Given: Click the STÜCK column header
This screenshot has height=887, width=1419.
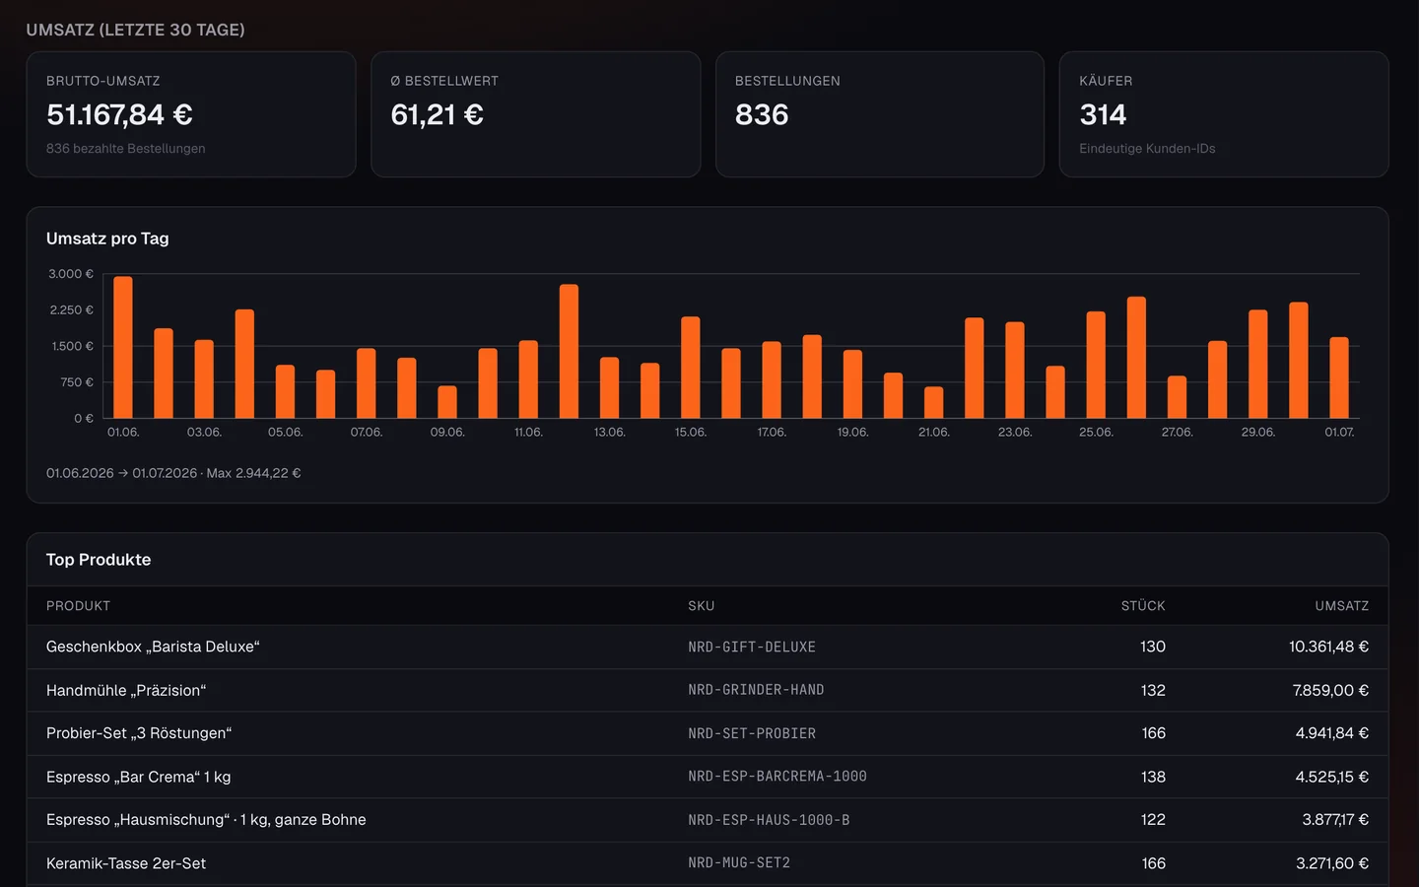Looking at the screenshot, I should (x=1143, y=606).
